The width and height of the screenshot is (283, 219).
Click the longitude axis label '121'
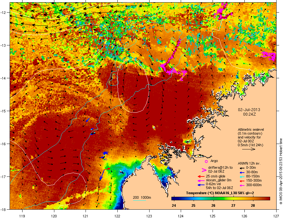(86, 216)
